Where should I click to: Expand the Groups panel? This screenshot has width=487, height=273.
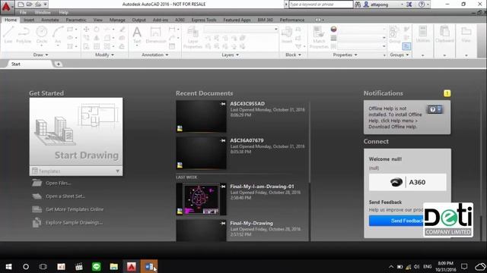[x=399, y=55]
